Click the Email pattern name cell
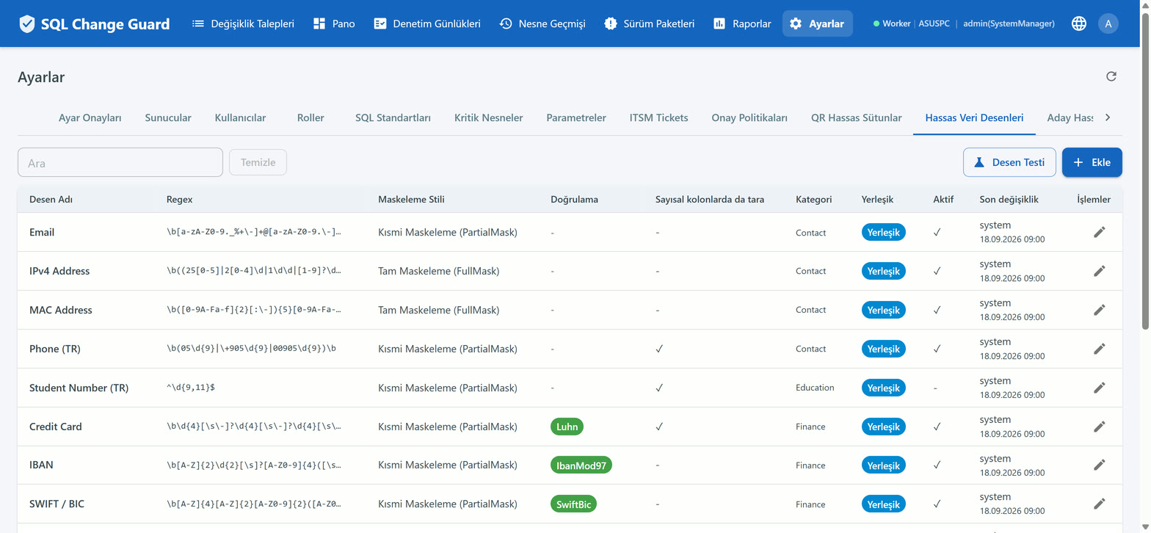 pos(42,232)
